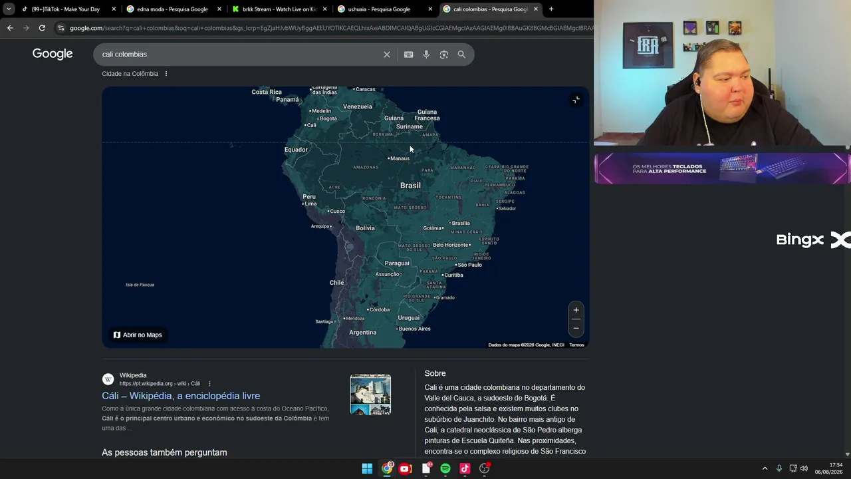
Task: Open the map Termos link
Action: 576,345
